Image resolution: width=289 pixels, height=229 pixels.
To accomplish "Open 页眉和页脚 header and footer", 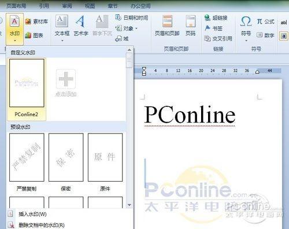I will pyautogui.click(x=167, y=26).
